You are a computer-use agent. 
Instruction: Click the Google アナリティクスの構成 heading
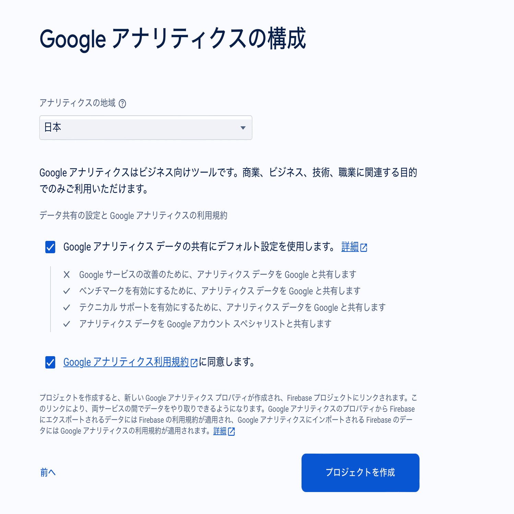pos(173,39)
